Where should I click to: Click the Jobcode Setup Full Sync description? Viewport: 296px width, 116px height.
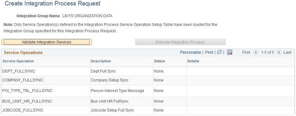[112, 110]
